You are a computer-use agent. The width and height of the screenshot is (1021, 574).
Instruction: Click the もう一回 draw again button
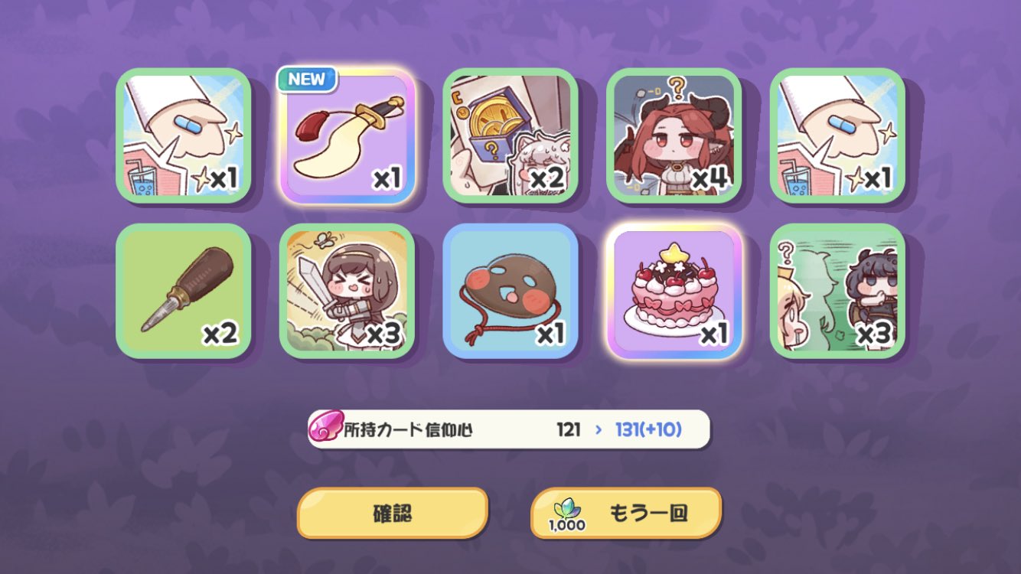click(626, 513)
